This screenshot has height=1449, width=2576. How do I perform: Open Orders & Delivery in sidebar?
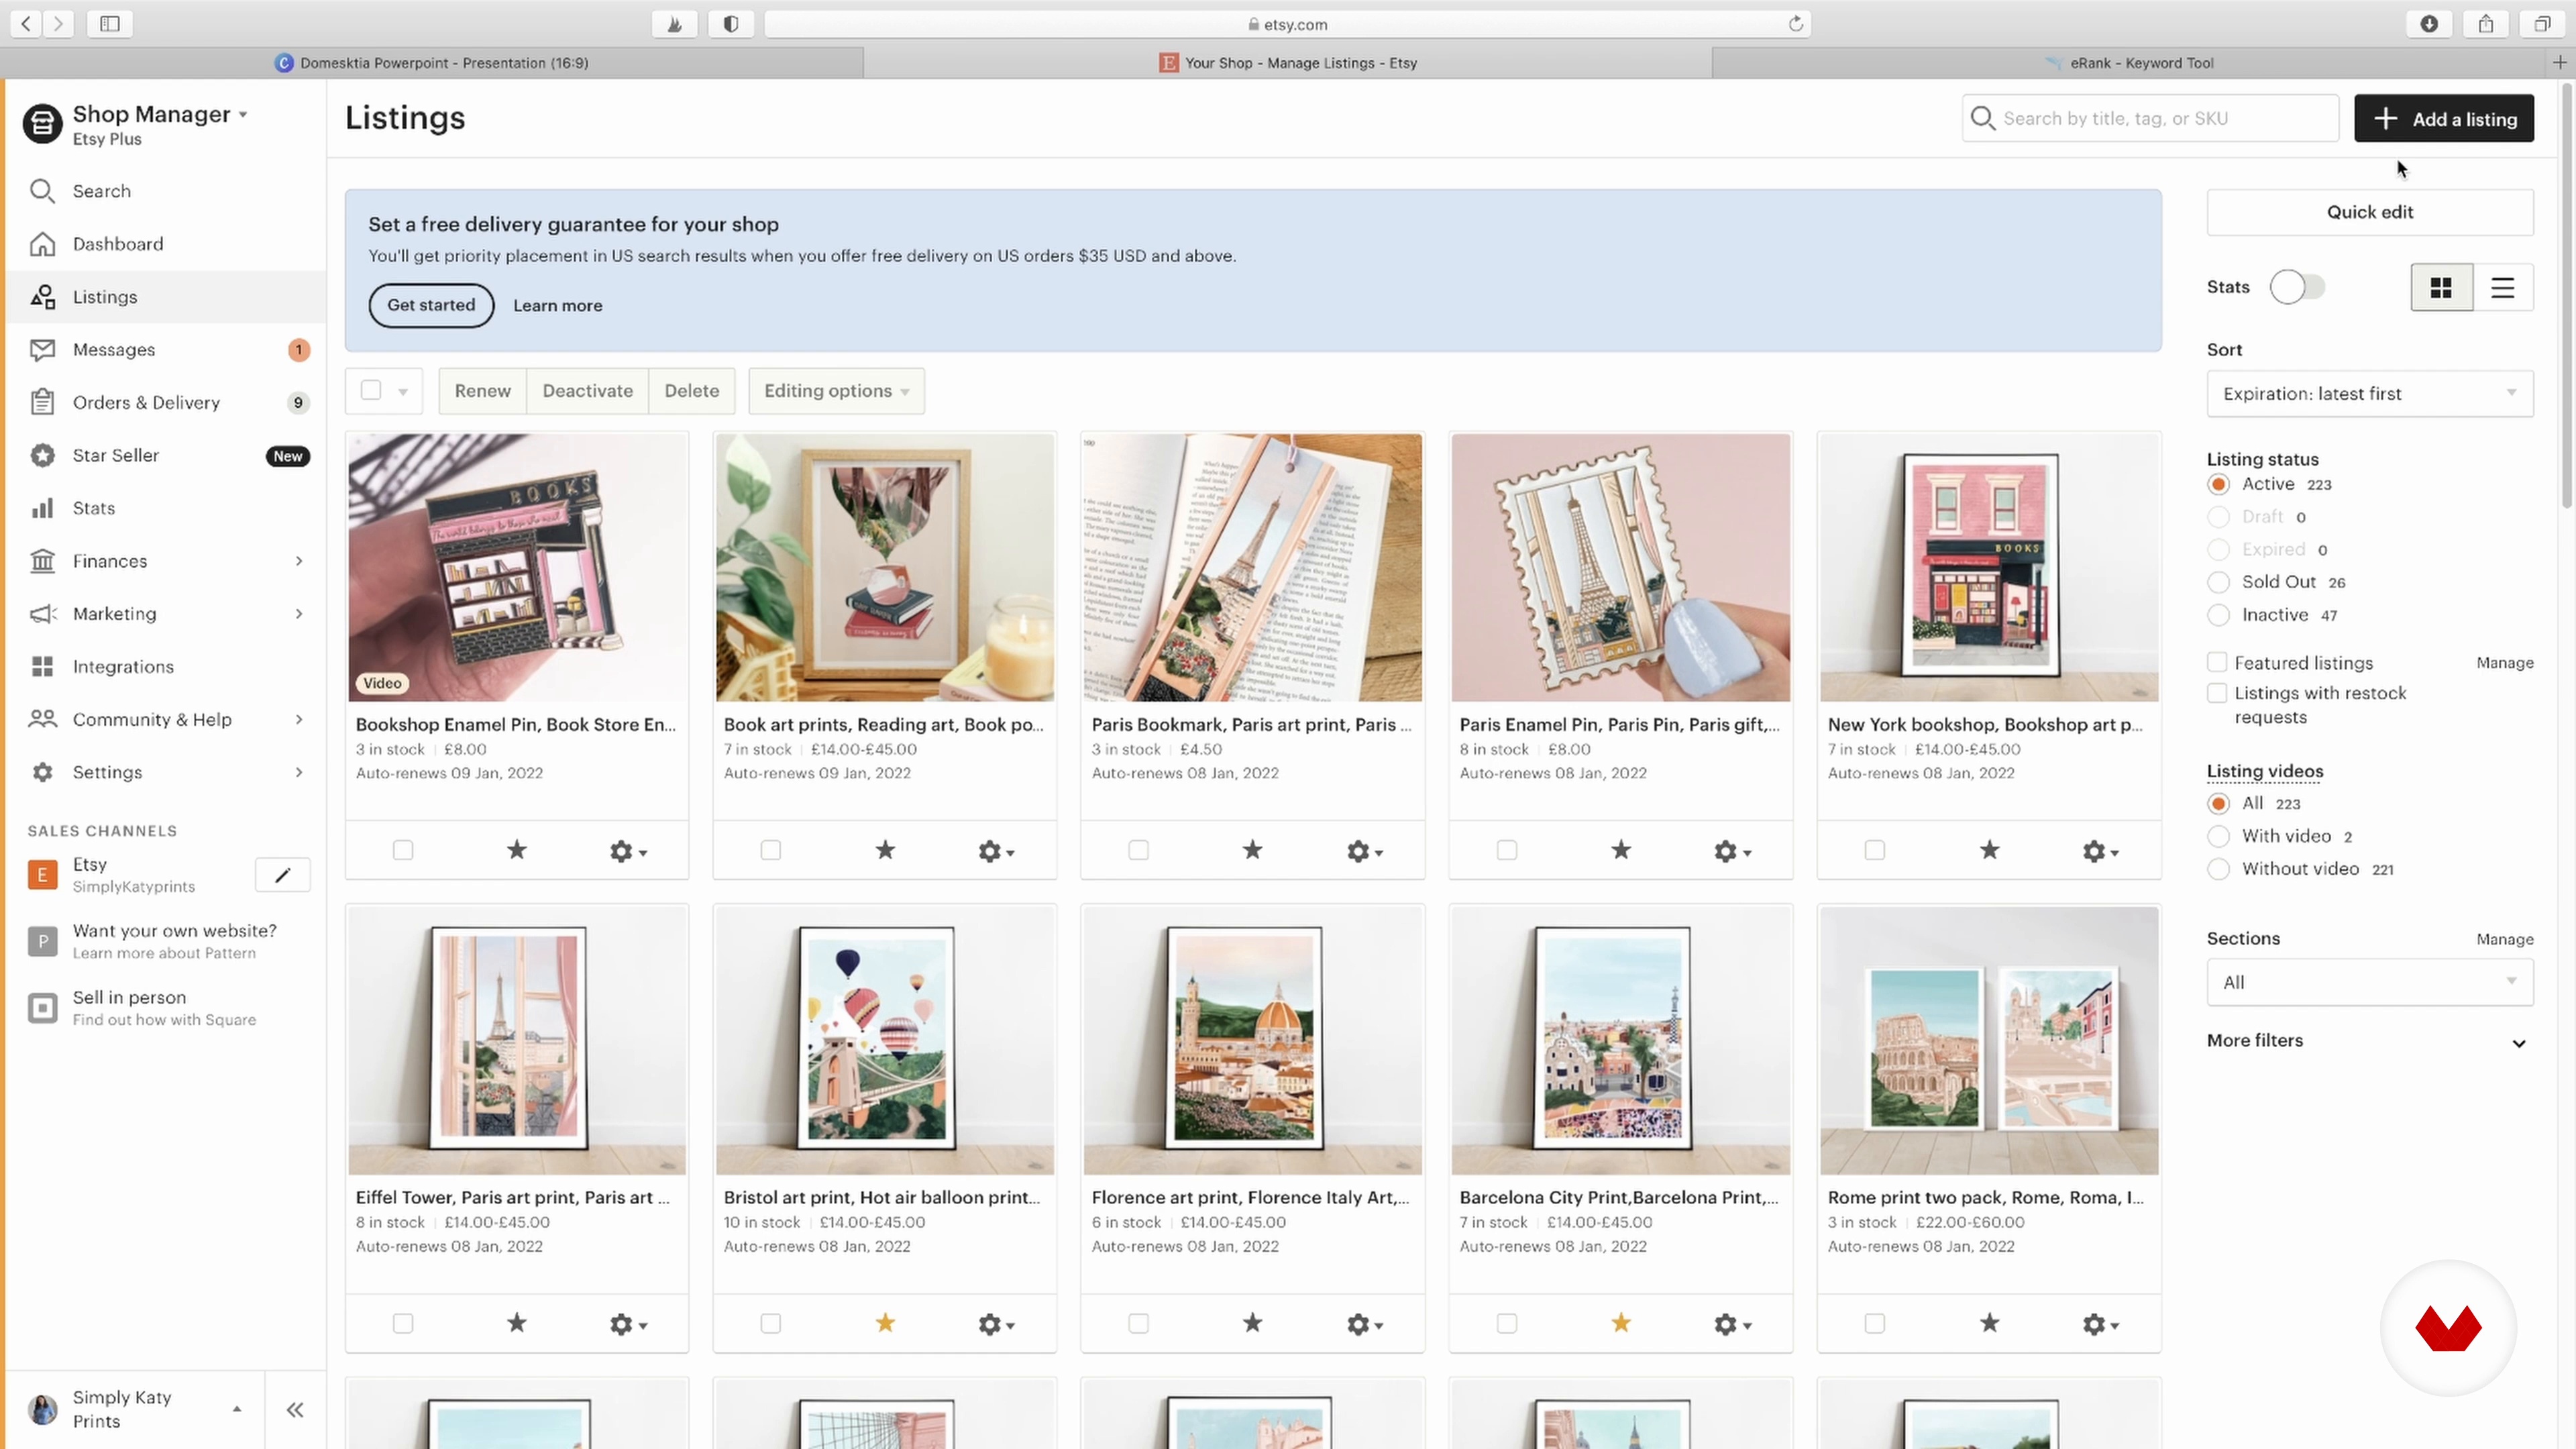(166, 403)
